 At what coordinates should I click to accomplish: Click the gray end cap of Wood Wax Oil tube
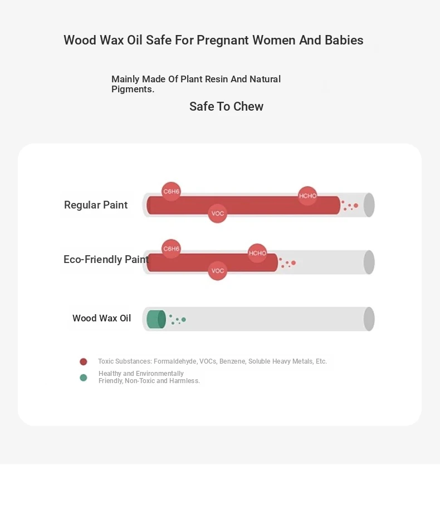369,319
